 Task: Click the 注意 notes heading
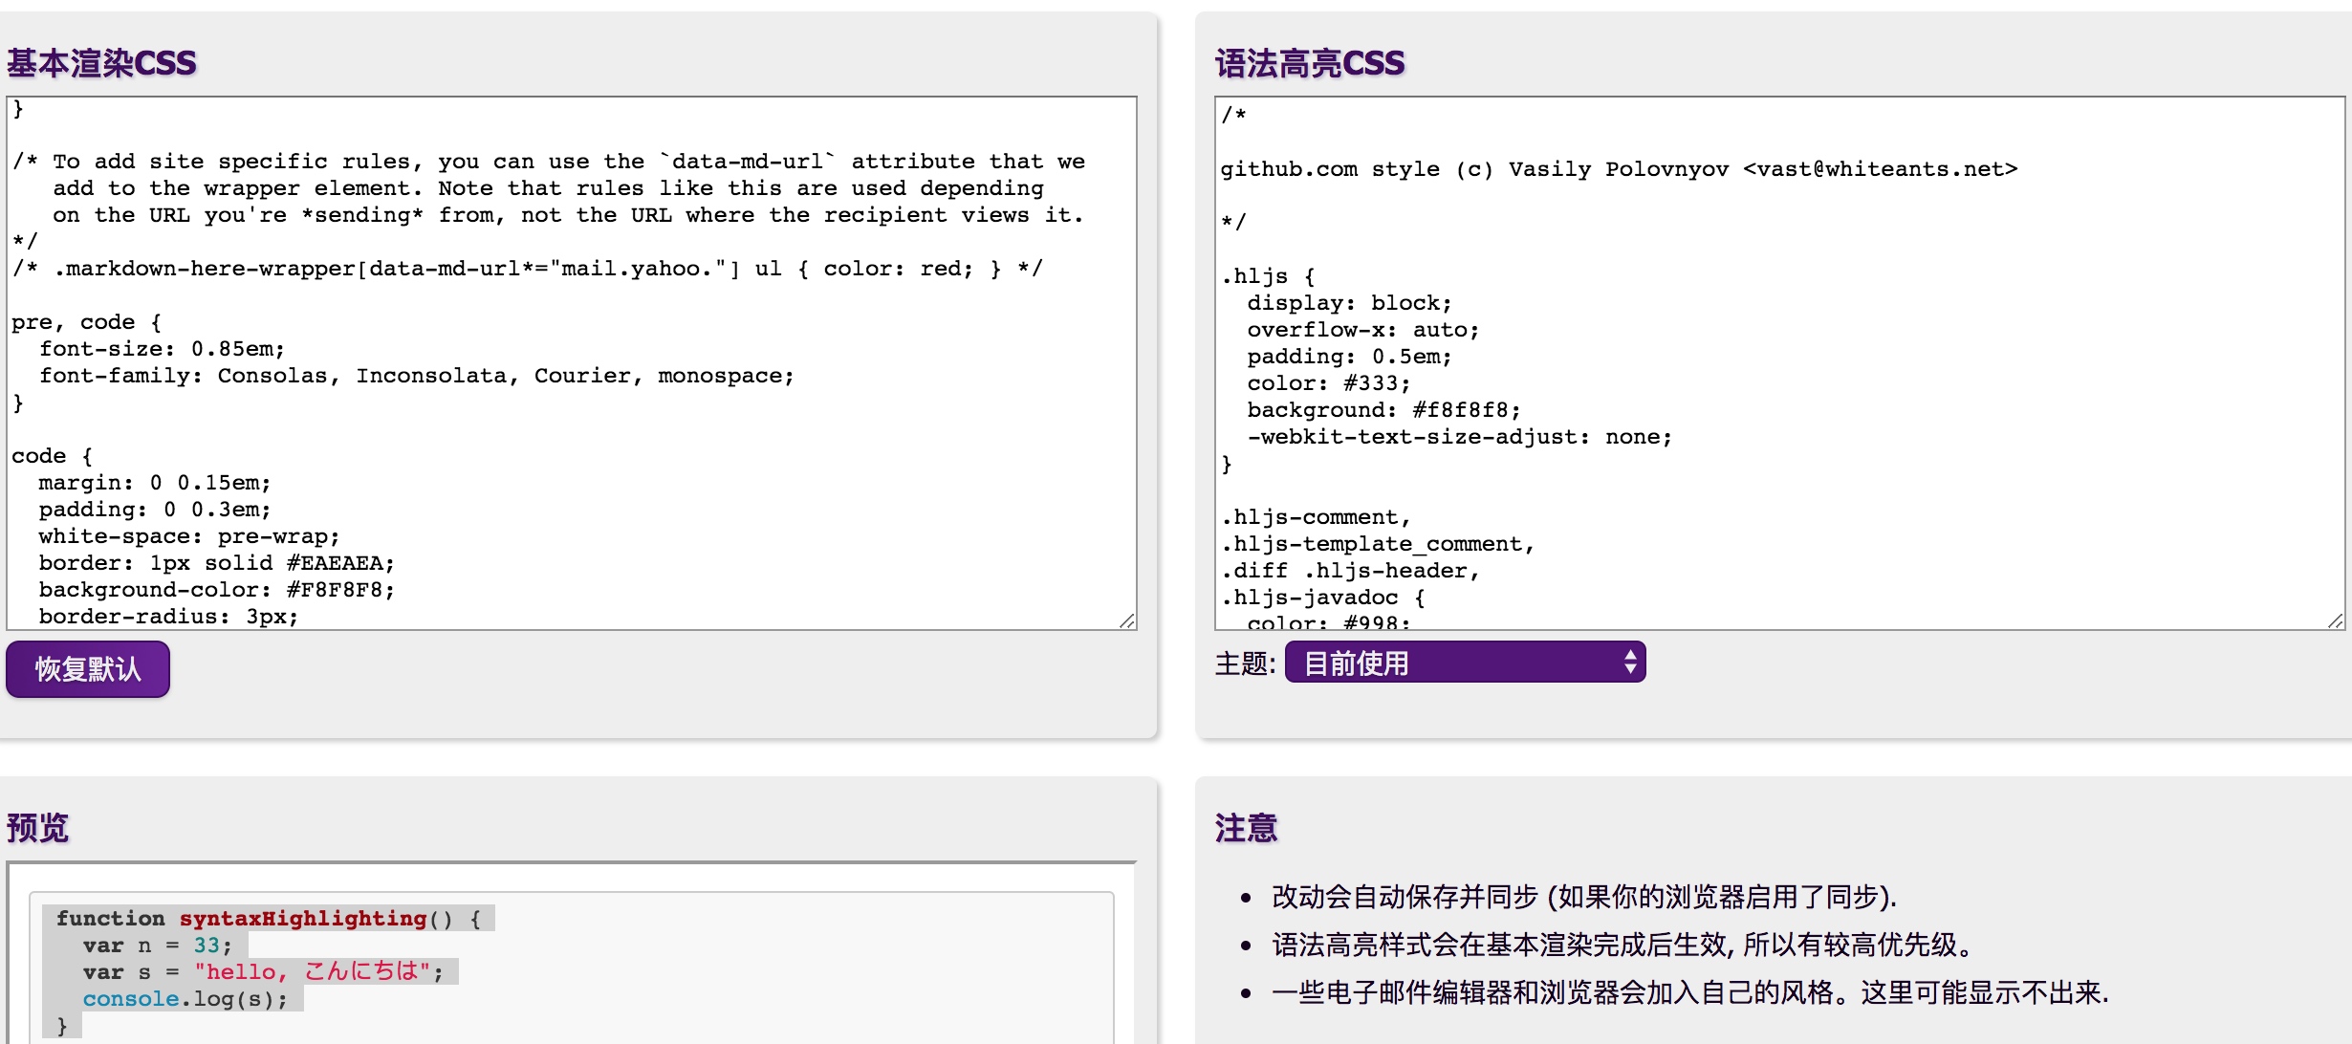click(x=1246, y=827)
